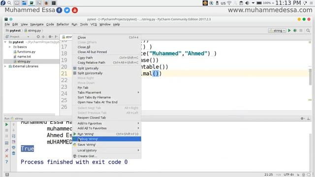The height and width of the screenshot is (177, 315).
Task: Open the help question mark in Run panel
Action: tap(6, 162)
